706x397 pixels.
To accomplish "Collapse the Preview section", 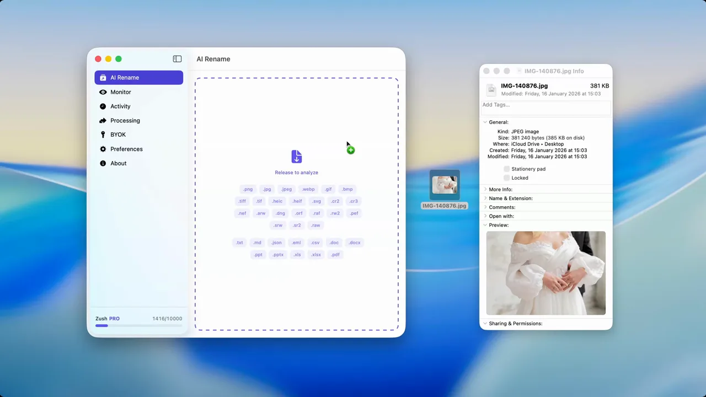I will click(x=485, y=225).
